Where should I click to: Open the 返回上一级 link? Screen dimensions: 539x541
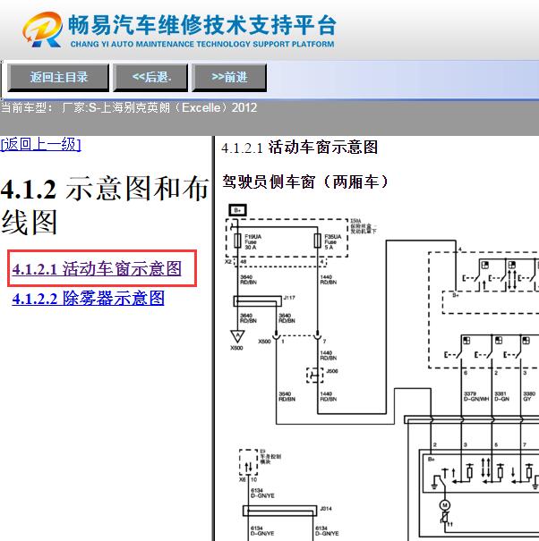pyautogui.click(x=41, y=144)
